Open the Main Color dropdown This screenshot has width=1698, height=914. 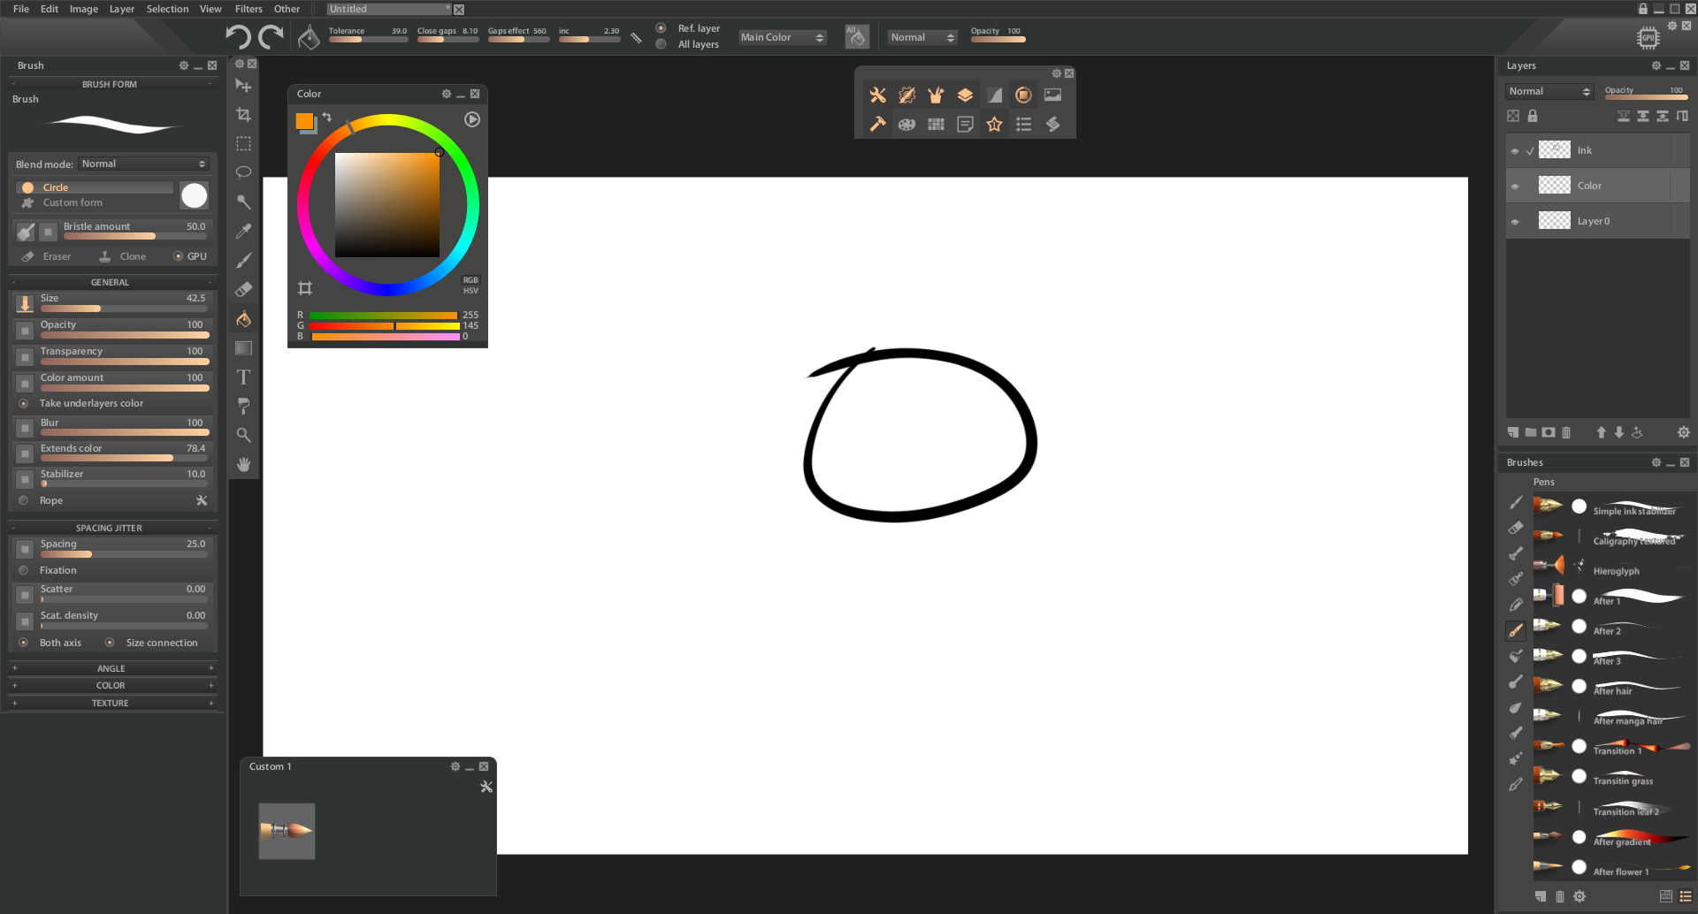pyautogui.click(x=783, y=37)
